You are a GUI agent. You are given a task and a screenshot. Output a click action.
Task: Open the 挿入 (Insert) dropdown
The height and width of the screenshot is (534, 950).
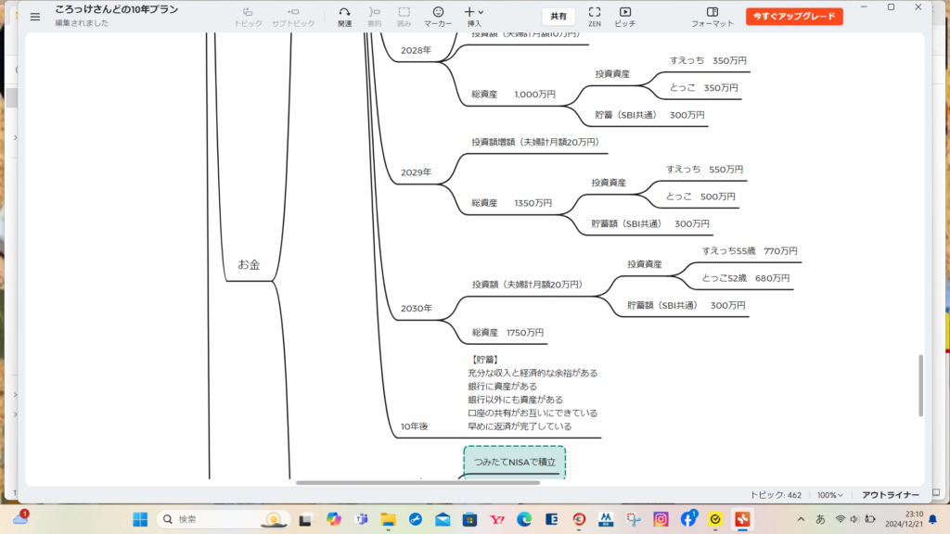(x=474, y=17)
